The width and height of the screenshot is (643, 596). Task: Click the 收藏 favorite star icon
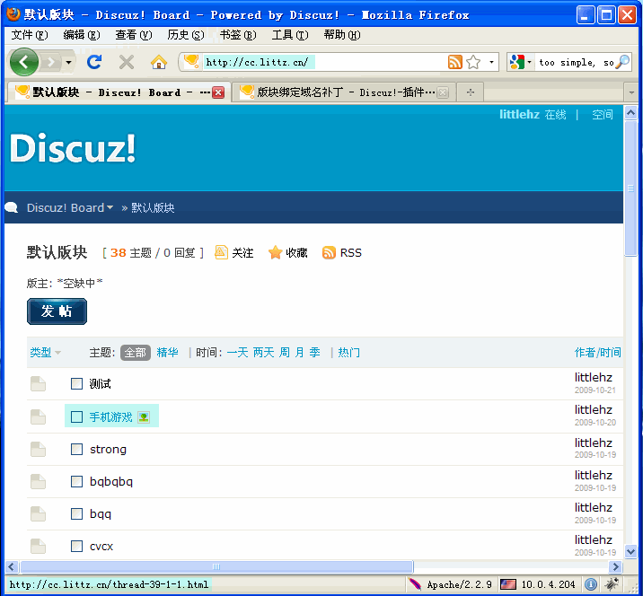click(x=275, y=252)
